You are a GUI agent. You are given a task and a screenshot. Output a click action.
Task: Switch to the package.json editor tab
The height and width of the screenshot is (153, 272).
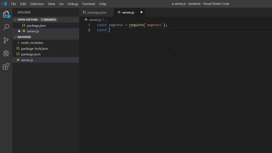coord(96,12)
